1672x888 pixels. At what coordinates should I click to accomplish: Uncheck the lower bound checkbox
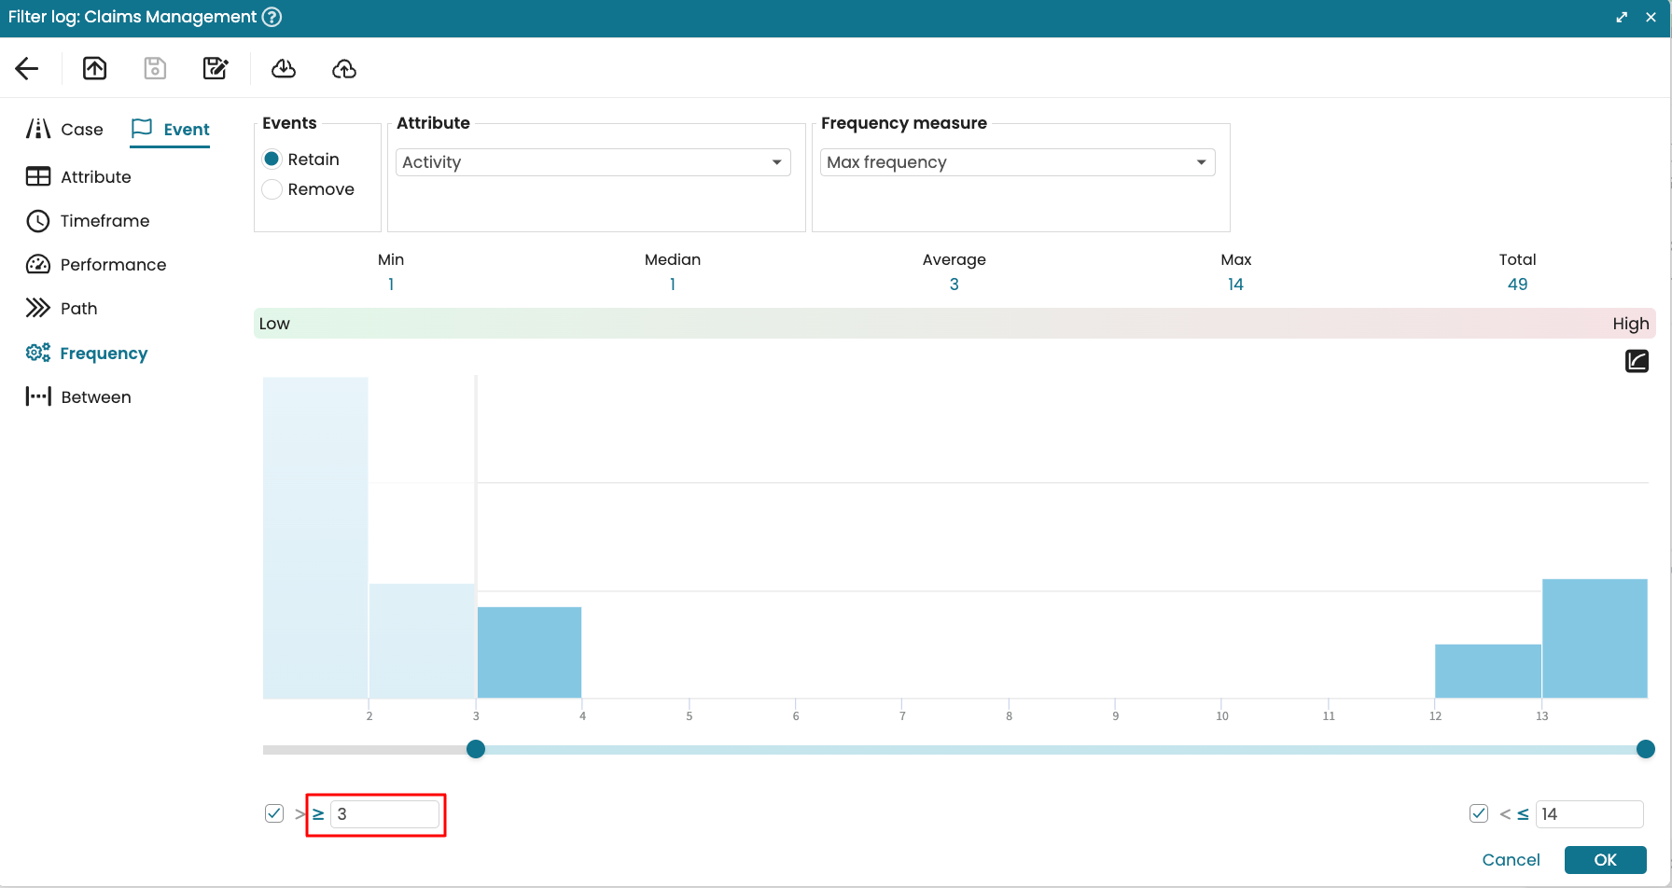(x=274, y=813)
